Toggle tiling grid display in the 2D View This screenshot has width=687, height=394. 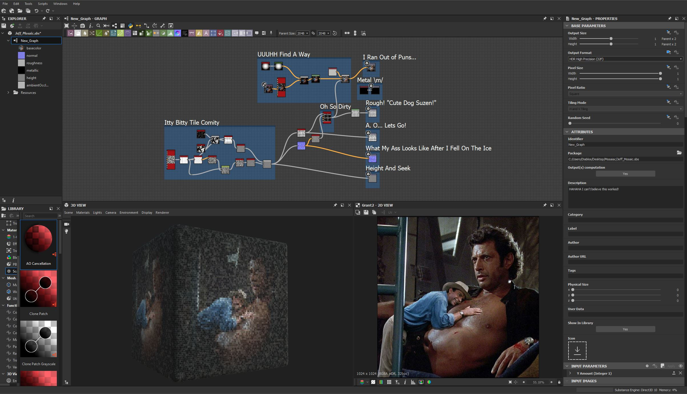tap(389, 382)
